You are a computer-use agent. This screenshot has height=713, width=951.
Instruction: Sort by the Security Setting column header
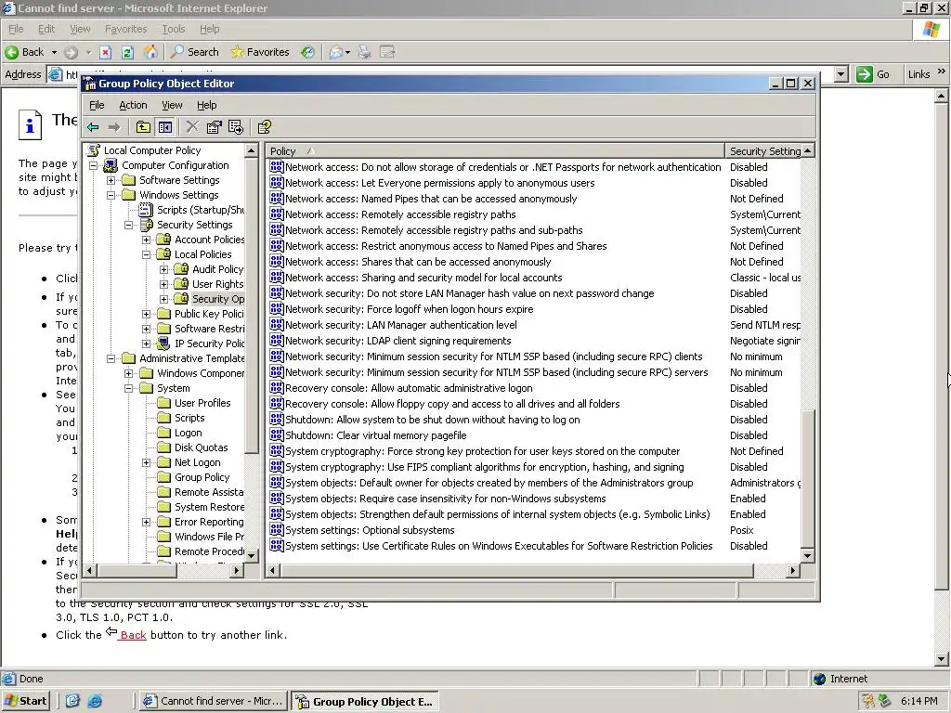(763, 151)
